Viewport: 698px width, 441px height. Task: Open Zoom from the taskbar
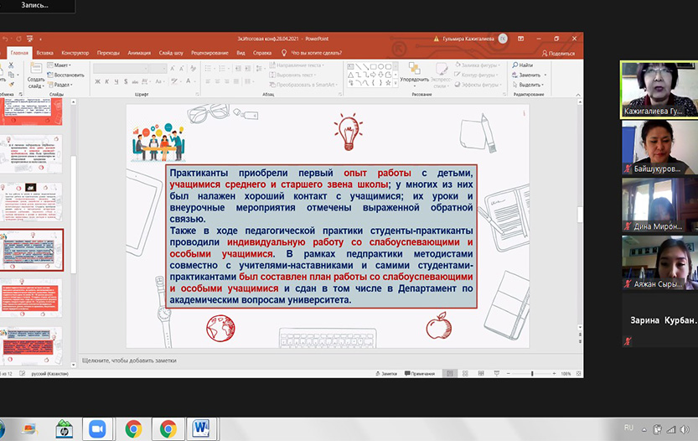96,429
